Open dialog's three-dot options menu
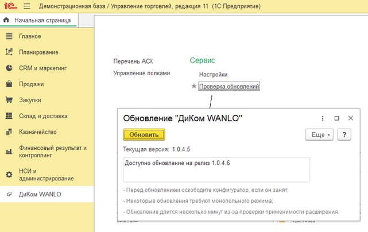Image resolution: width=368 pixels, height=232 pixels. 323,118
